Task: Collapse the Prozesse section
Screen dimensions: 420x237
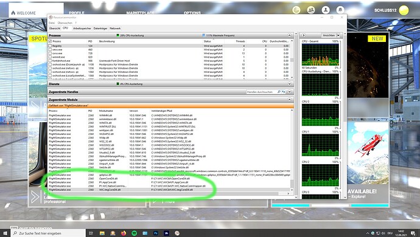Action: [289, 35]
